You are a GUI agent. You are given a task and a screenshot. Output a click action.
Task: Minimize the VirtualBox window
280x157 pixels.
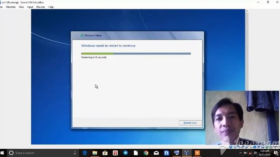[x=258, y=2]
